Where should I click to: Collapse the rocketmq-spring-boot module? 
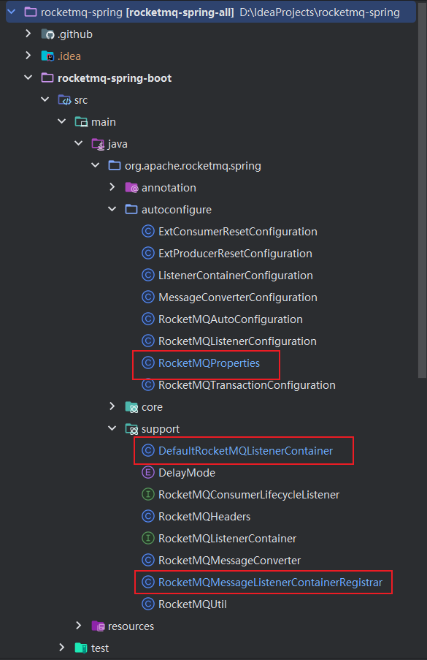28,77
